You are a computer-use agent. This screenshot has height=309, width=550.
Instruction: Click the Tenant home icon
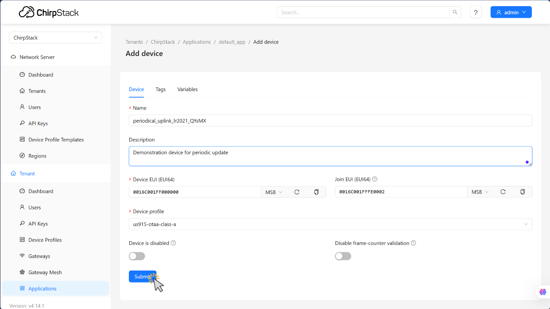tap(13, 173)
